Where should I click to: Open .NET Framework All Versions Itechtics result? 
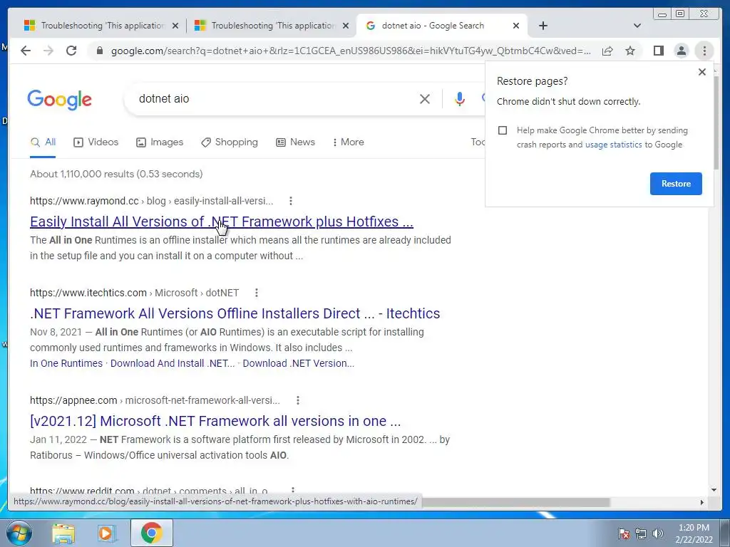[x=235, y=313]
